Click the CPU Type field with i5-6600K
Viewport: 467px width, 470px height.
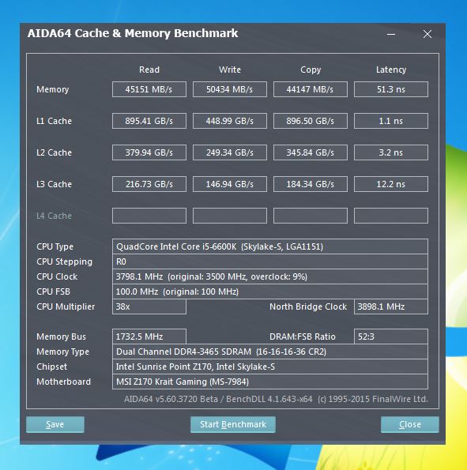coord(270,246)
